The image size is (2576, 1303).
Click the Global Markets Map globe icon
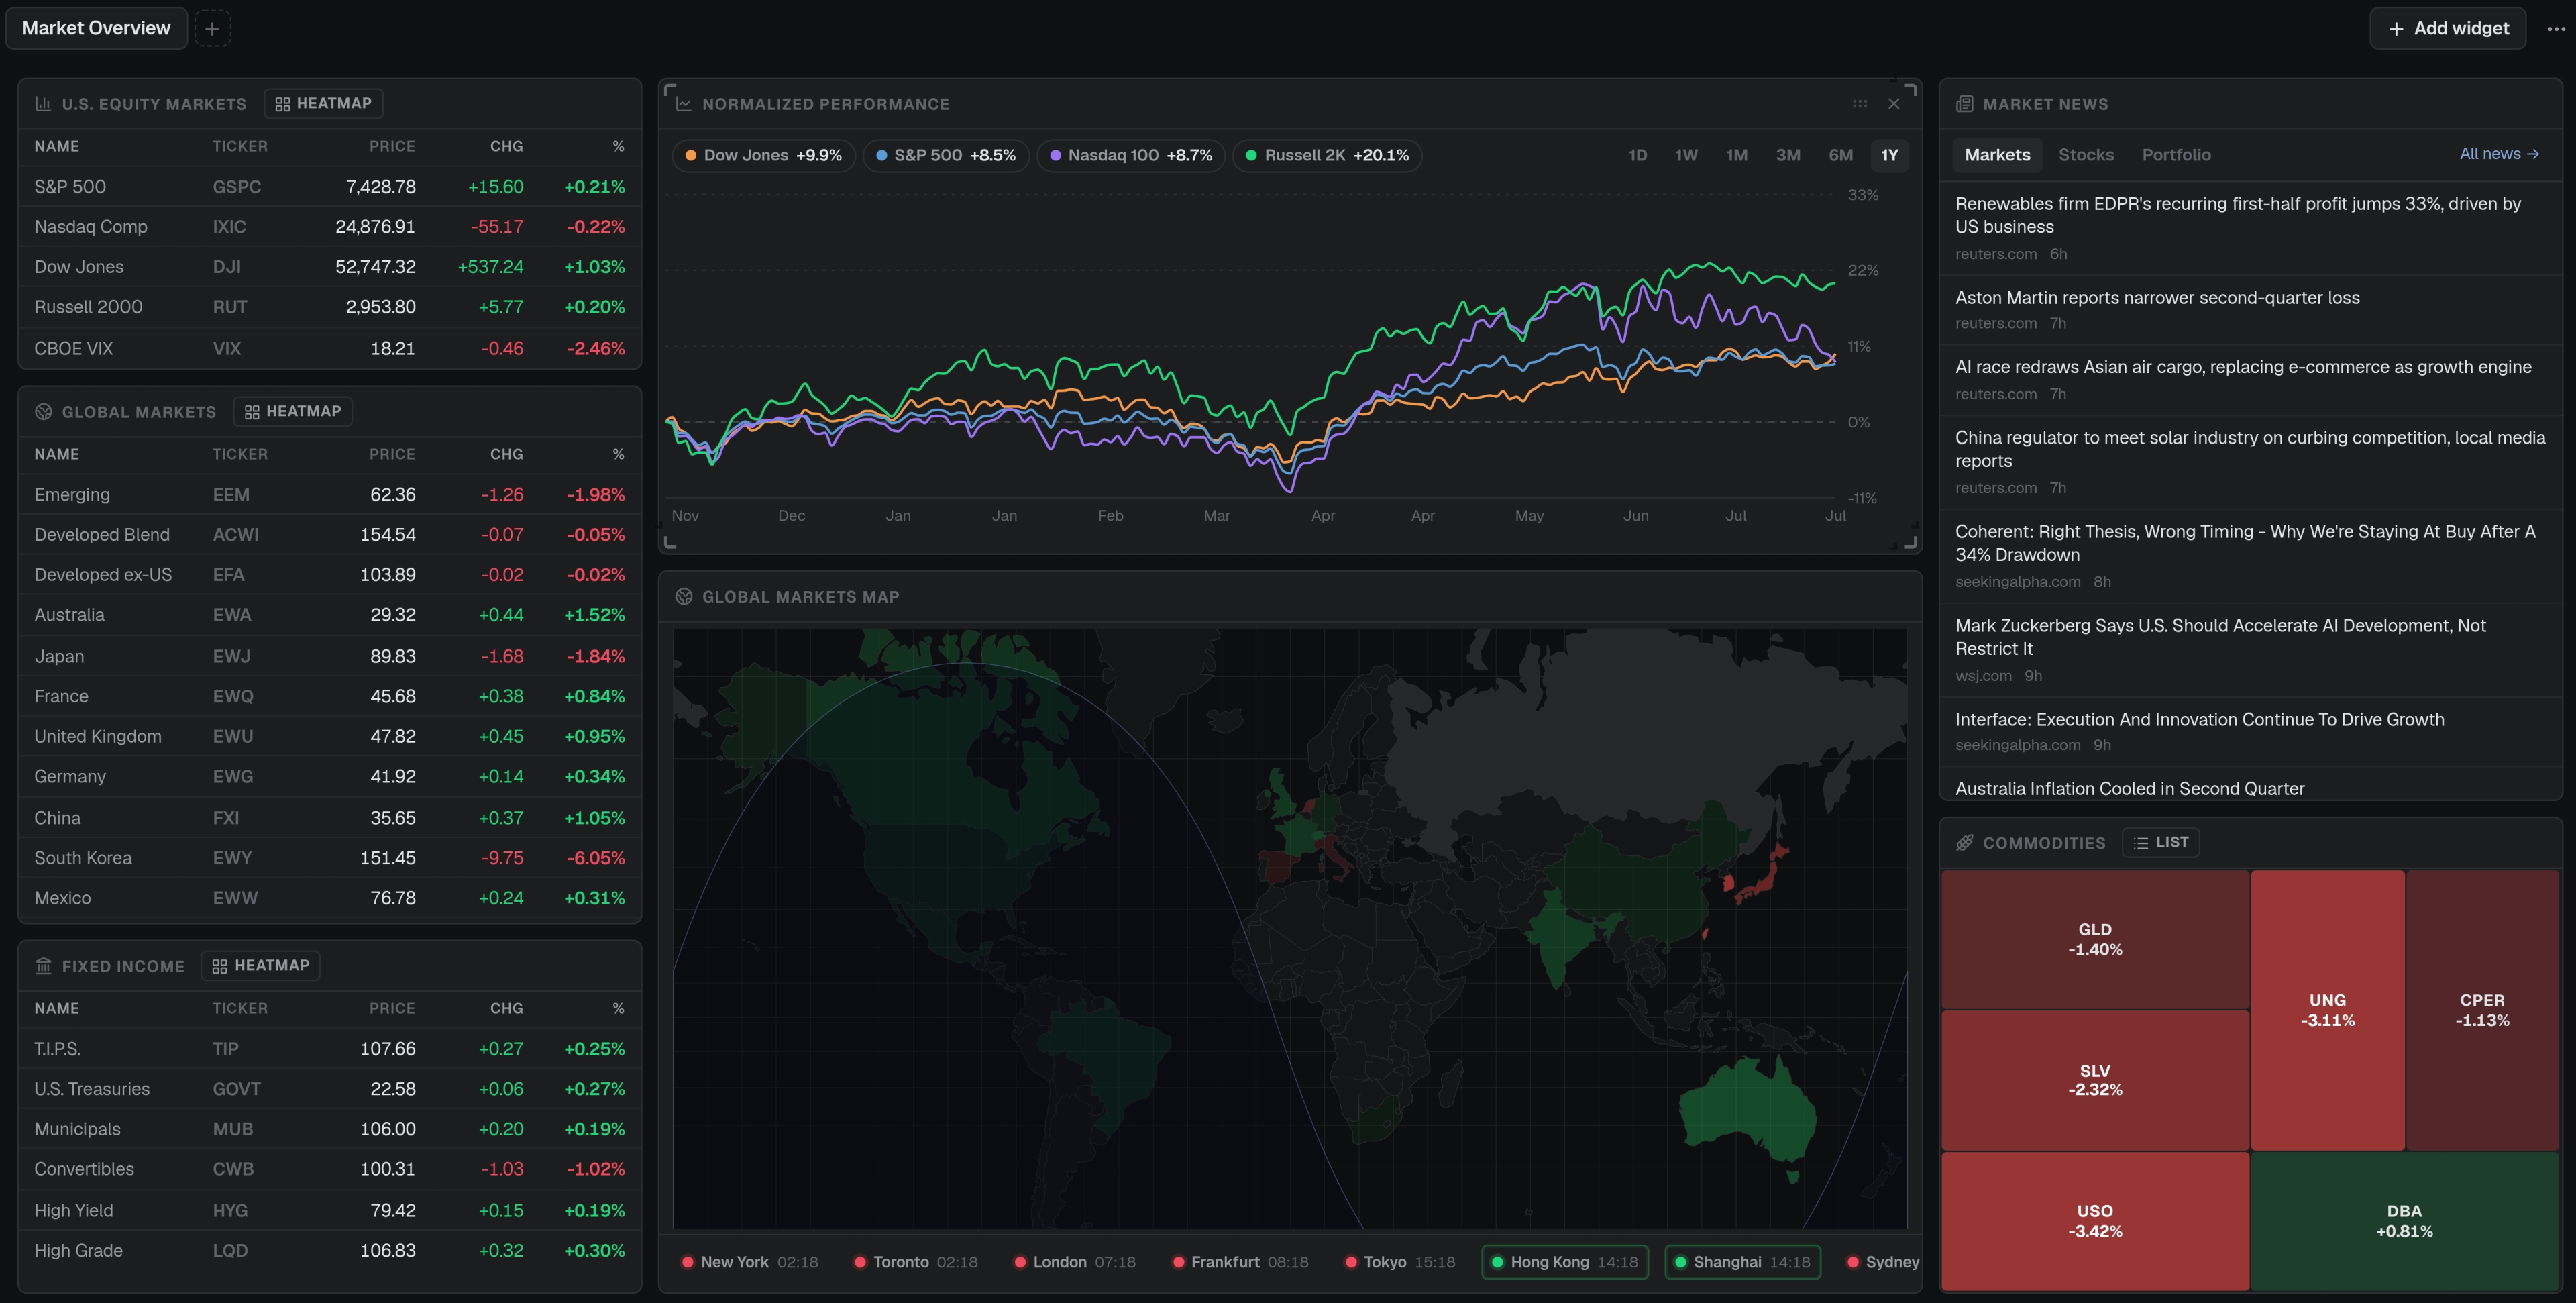click(684, 597)
